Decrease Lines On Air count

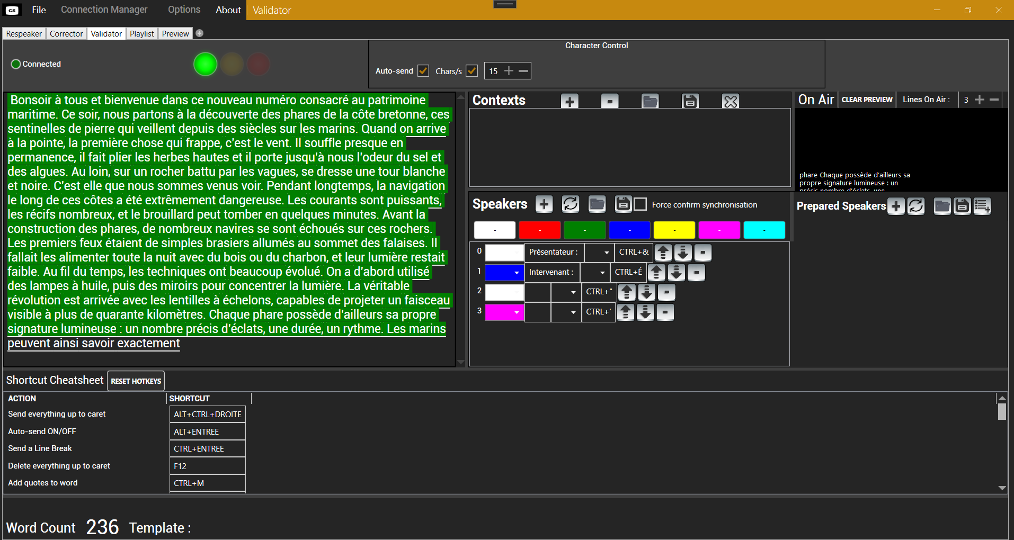pyautogui.click(x=994, y=100)
